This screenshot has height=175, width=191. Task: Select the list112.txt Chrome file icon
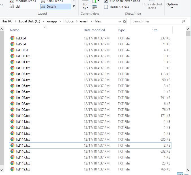[12, 128]
